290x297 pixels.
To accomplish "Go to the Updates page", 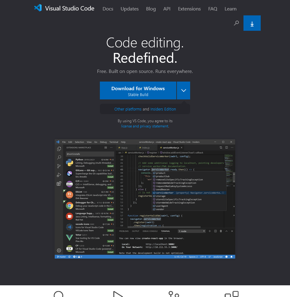I will [x=129, y=9].
